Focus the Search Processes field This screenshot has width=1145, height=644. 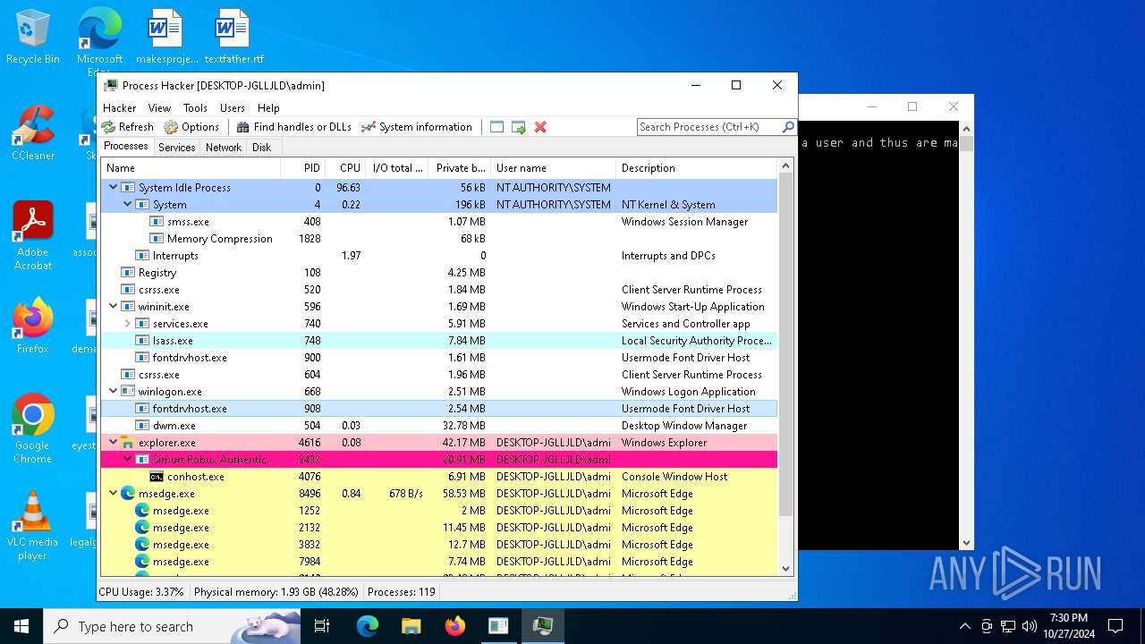click(x=709, y=127)
